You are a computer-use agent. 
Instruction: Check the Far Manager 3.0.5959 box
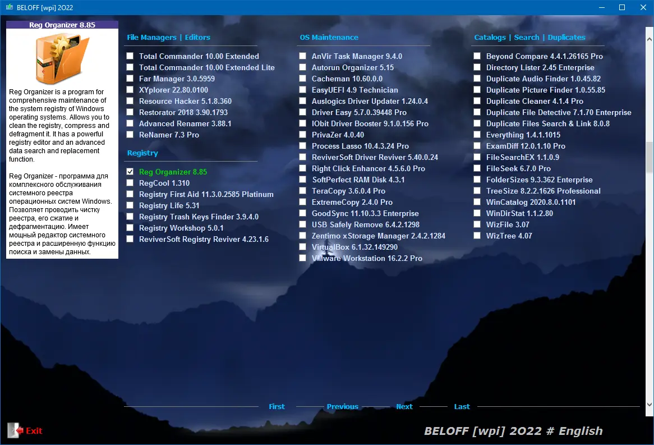[130, 79]
